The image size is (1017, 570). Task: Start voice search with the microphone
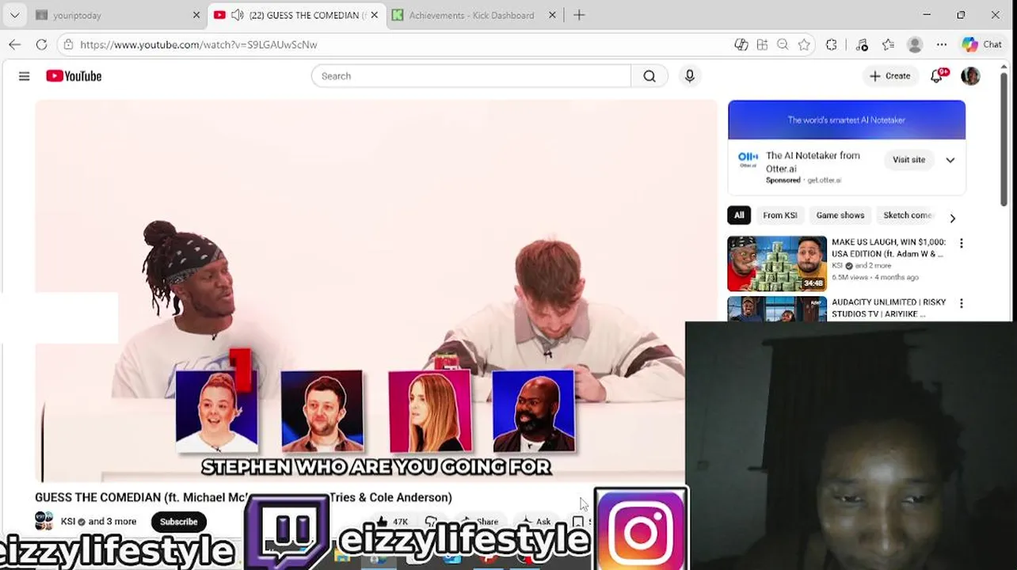689,76
